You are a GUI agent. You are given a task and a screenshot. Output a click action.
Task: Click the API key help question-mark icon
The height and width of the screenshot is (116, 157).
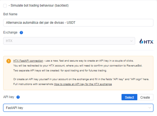click(x=18, y=97)
